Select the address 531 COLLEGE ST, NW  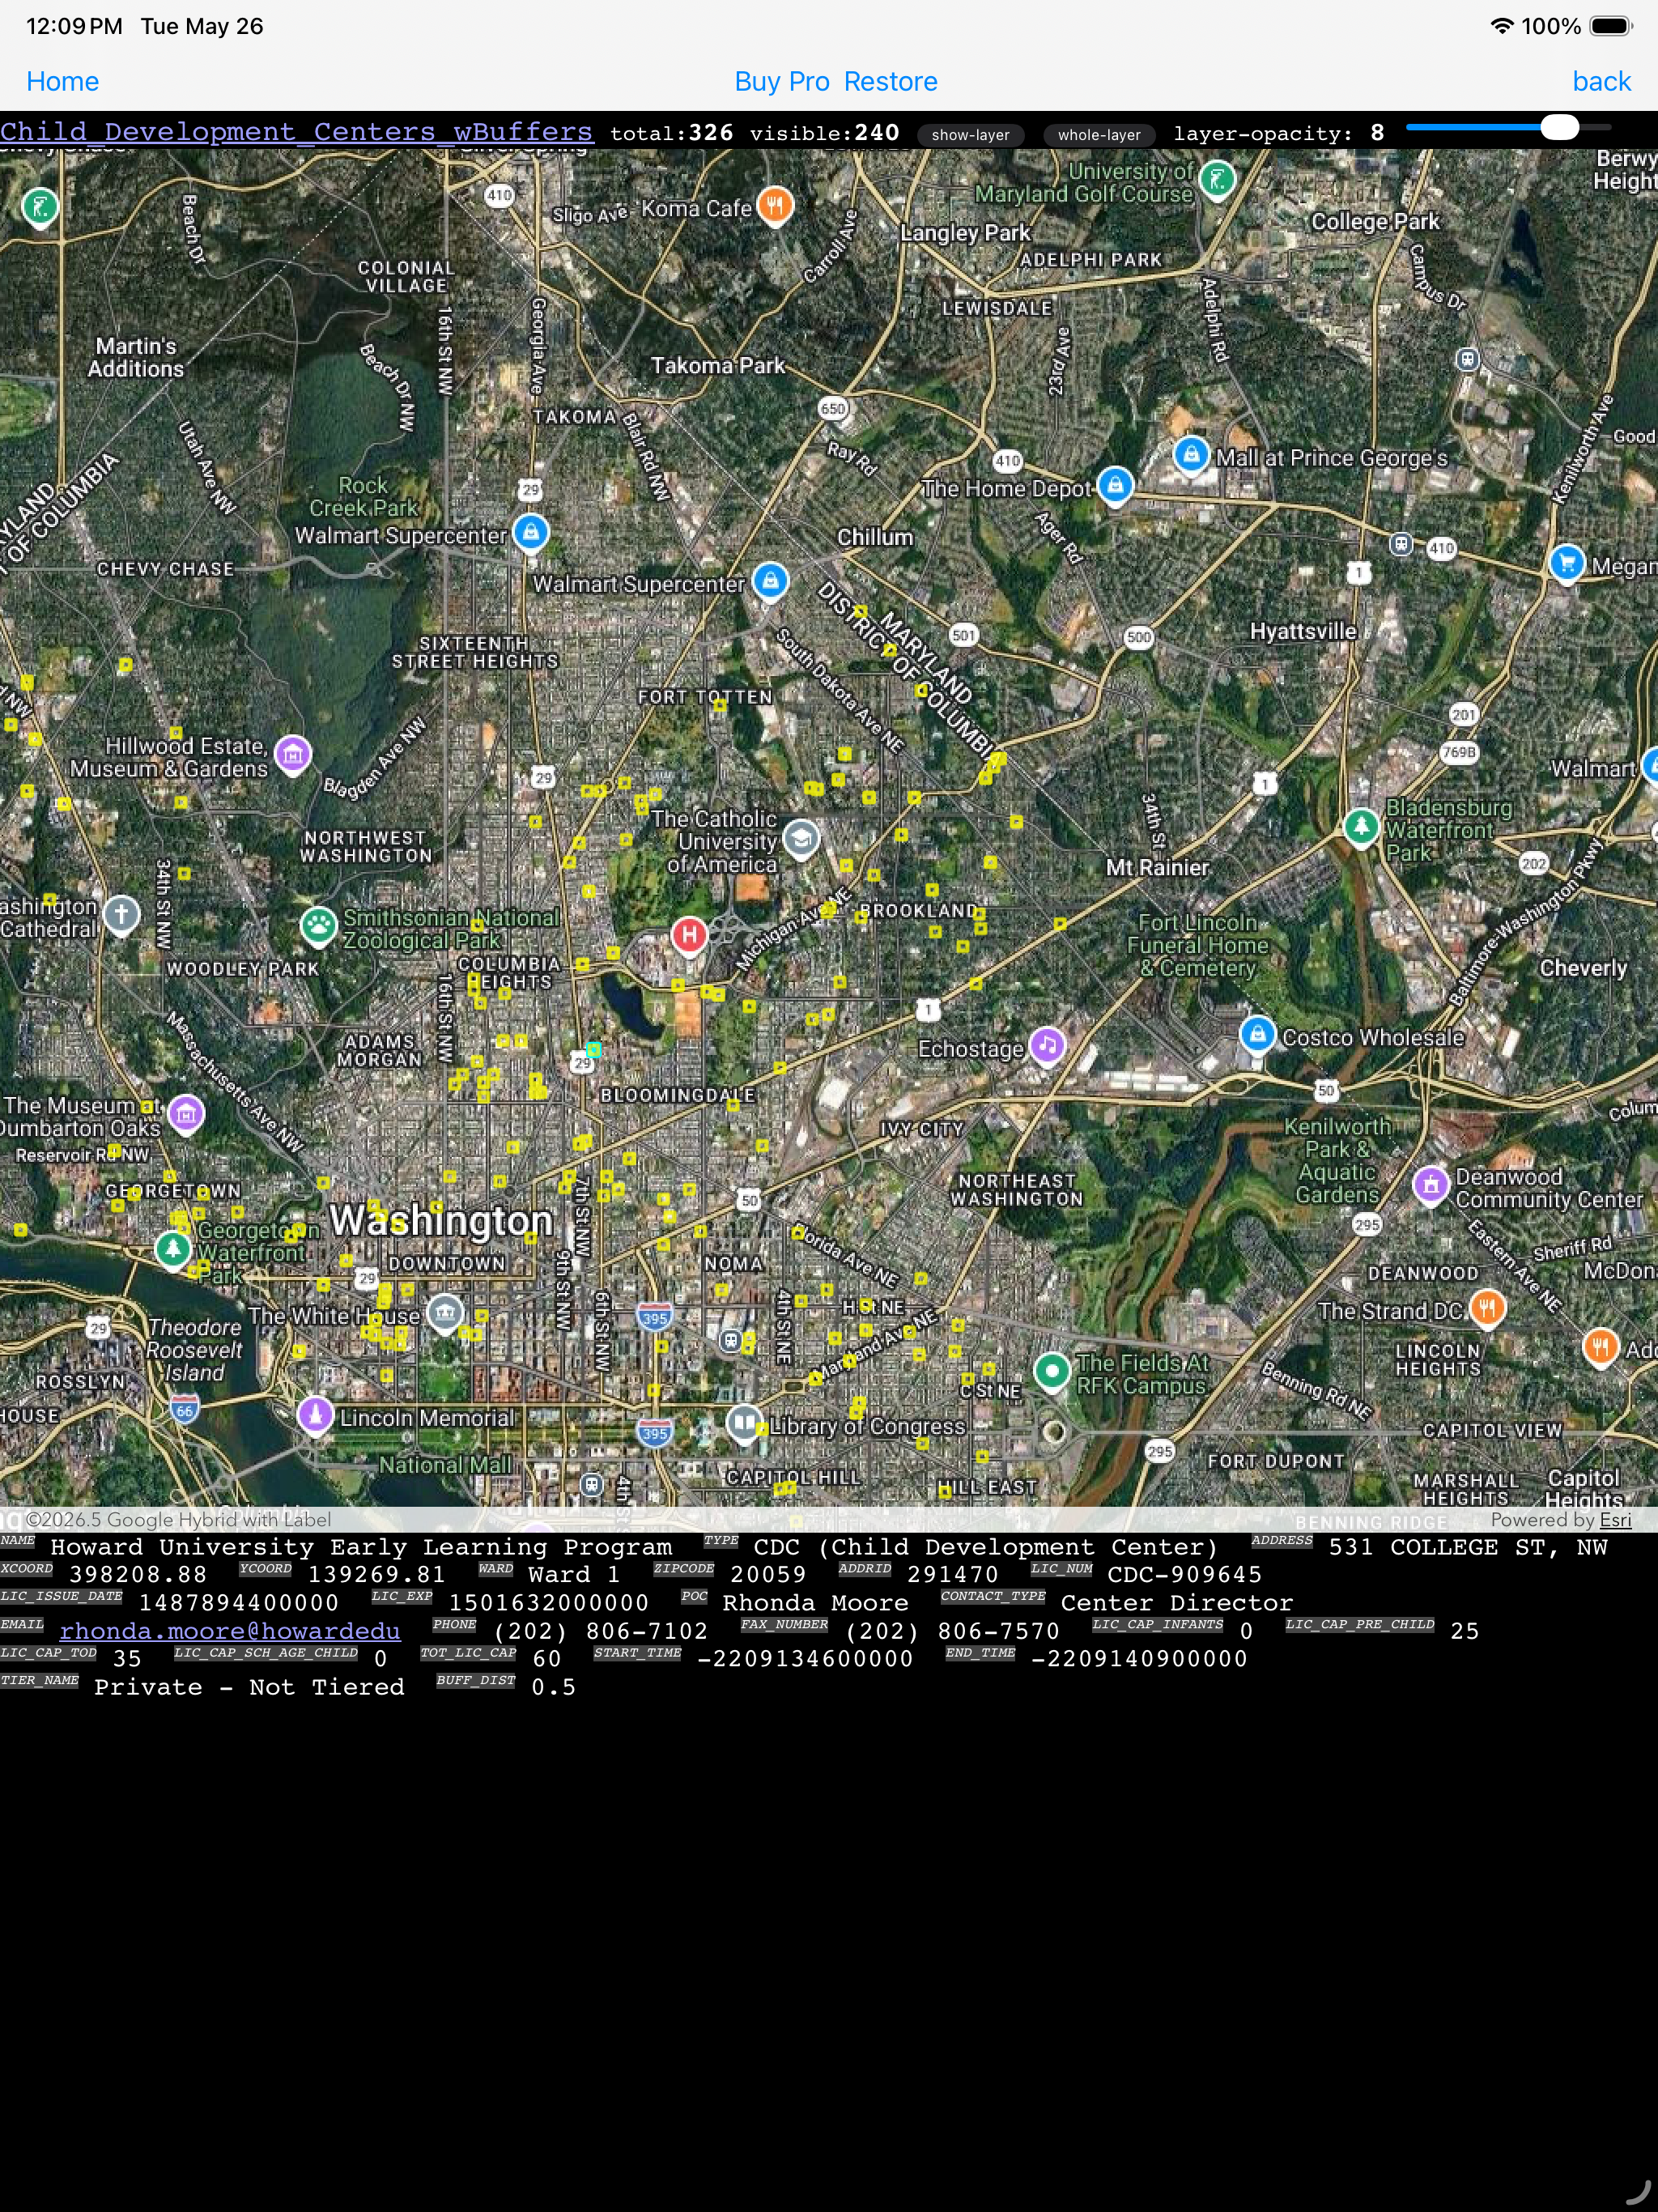1467,1547
